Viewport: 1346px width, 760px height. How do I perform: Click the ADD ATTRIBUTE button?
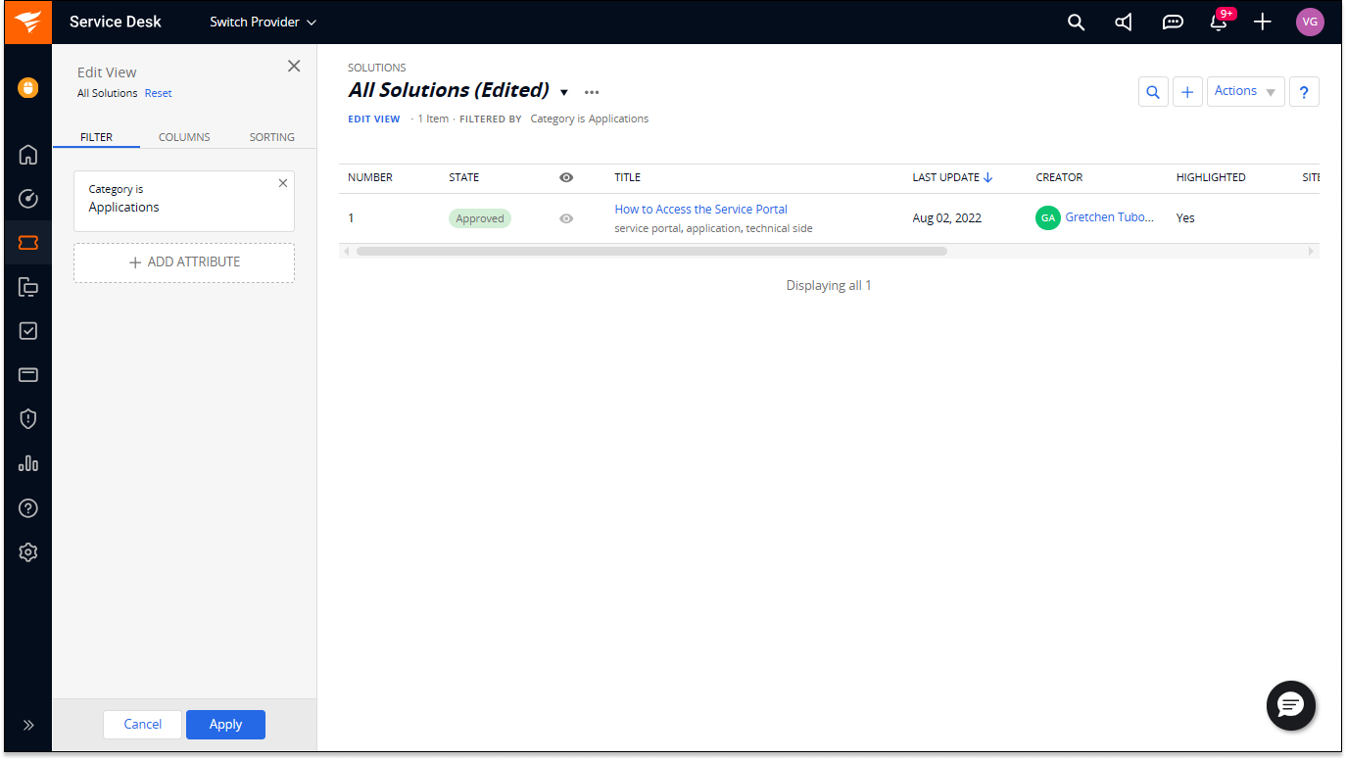click(184, 262)
